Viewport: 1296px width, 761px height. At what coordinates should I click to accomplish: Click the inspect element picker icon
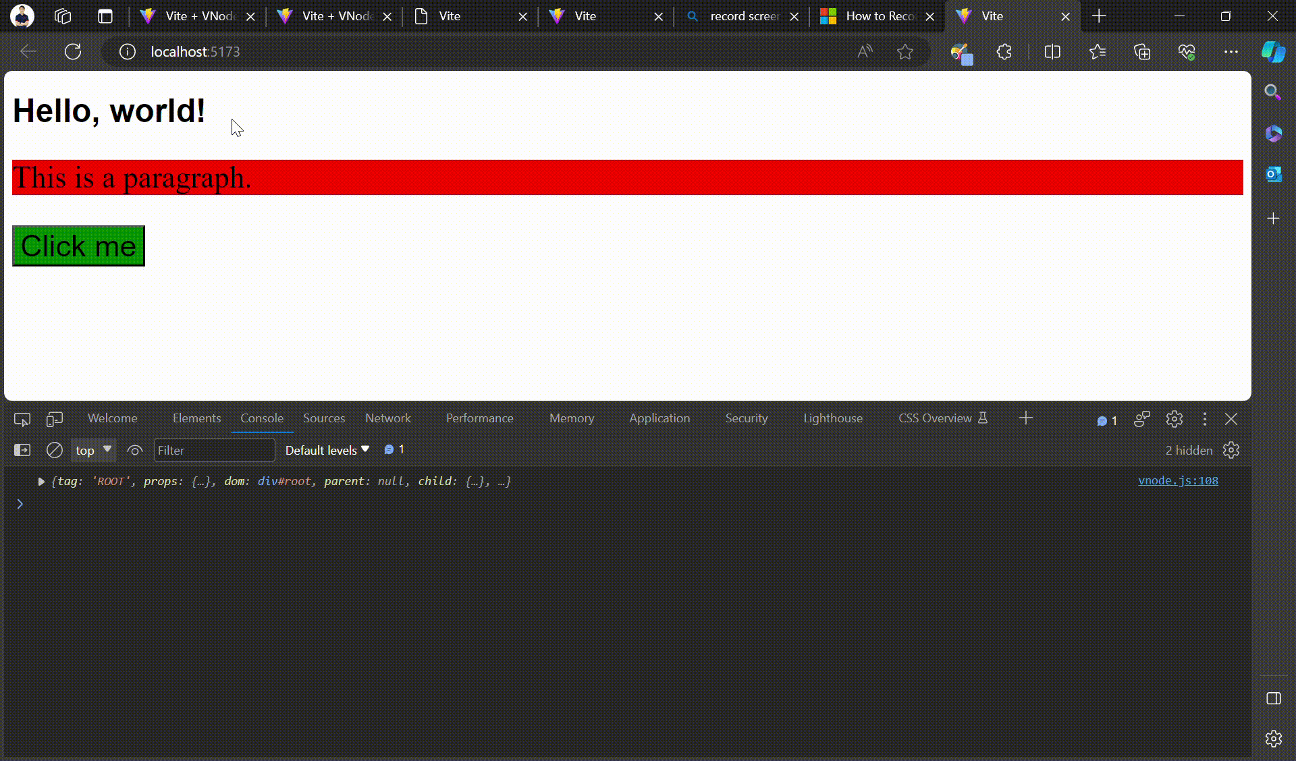(x=22, y=419)
